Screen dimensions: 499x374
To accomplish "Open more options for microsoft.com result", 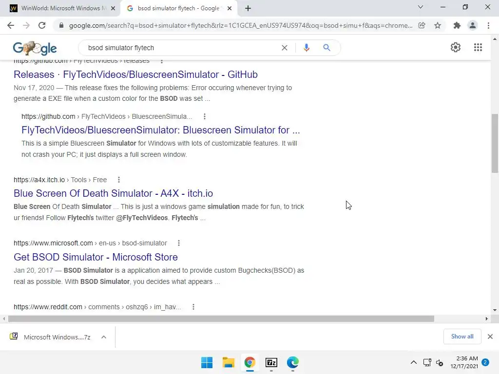I will pyautogui.click(x=179, y=243).
